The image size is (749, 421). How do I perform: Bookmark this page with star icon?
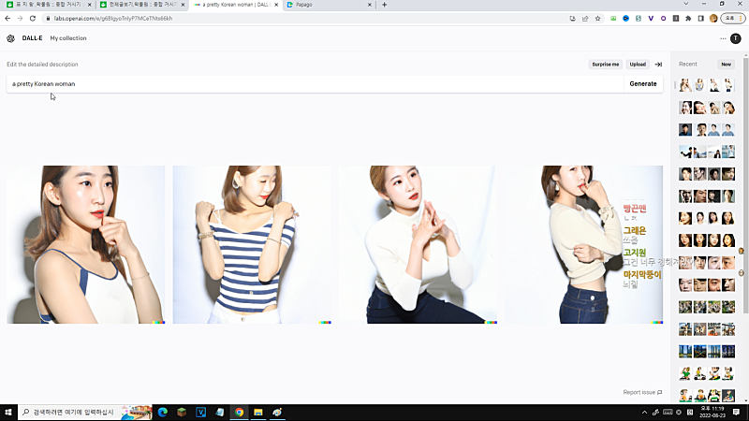click(x=597, y=18)
